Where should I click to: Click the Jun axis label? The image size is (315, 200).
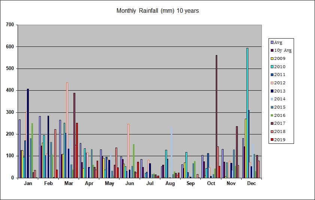(x=130, y=184)
